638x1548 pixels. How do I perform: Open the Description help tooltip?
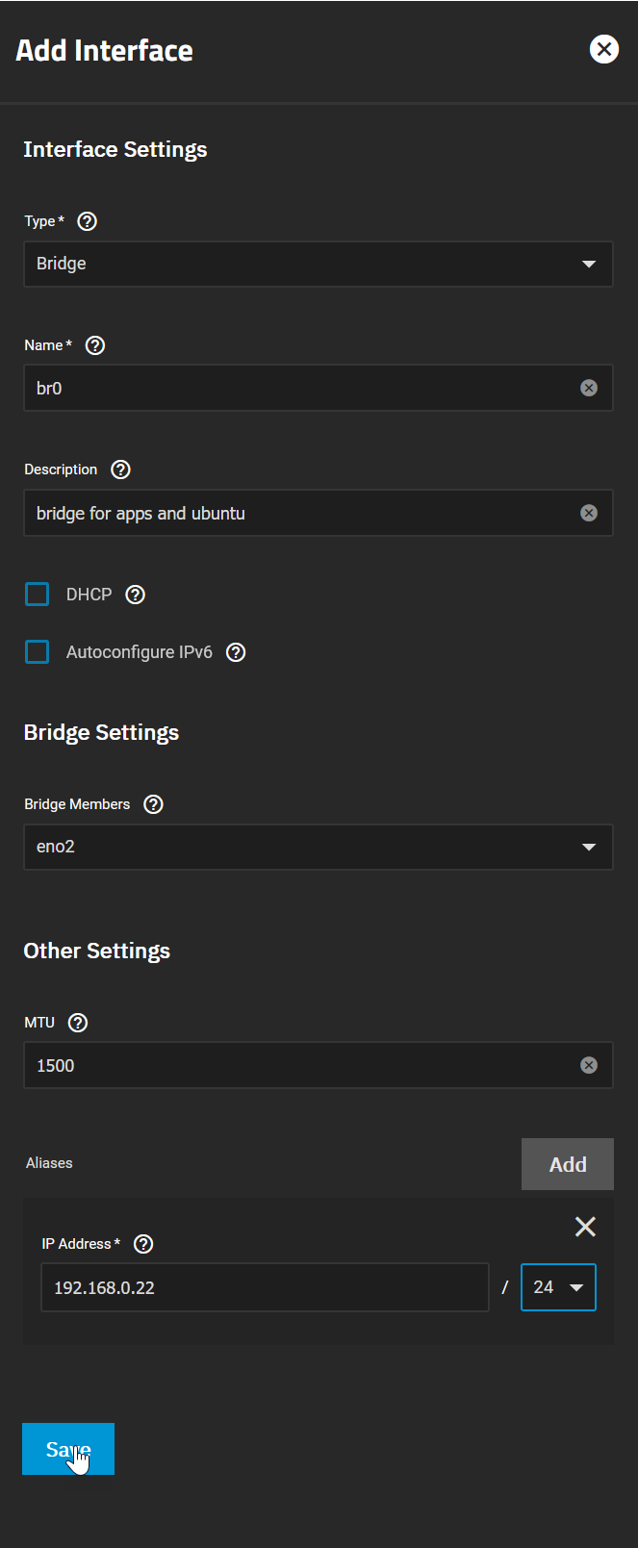(119, 469)
